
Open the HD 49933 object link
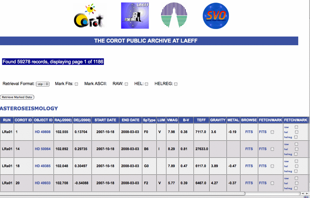(43, 183)
